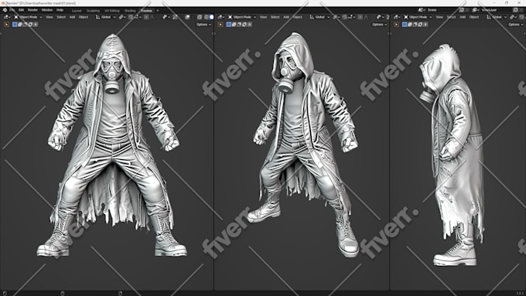Image resolution: width=526 pixels, height=296 pixels.
Task: Open Object Mode dropdown in front-view viewport
Action: click(x=28, y=17)
